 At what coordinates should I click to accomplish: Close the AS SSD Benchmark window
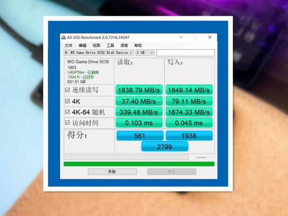coord(210,37)
